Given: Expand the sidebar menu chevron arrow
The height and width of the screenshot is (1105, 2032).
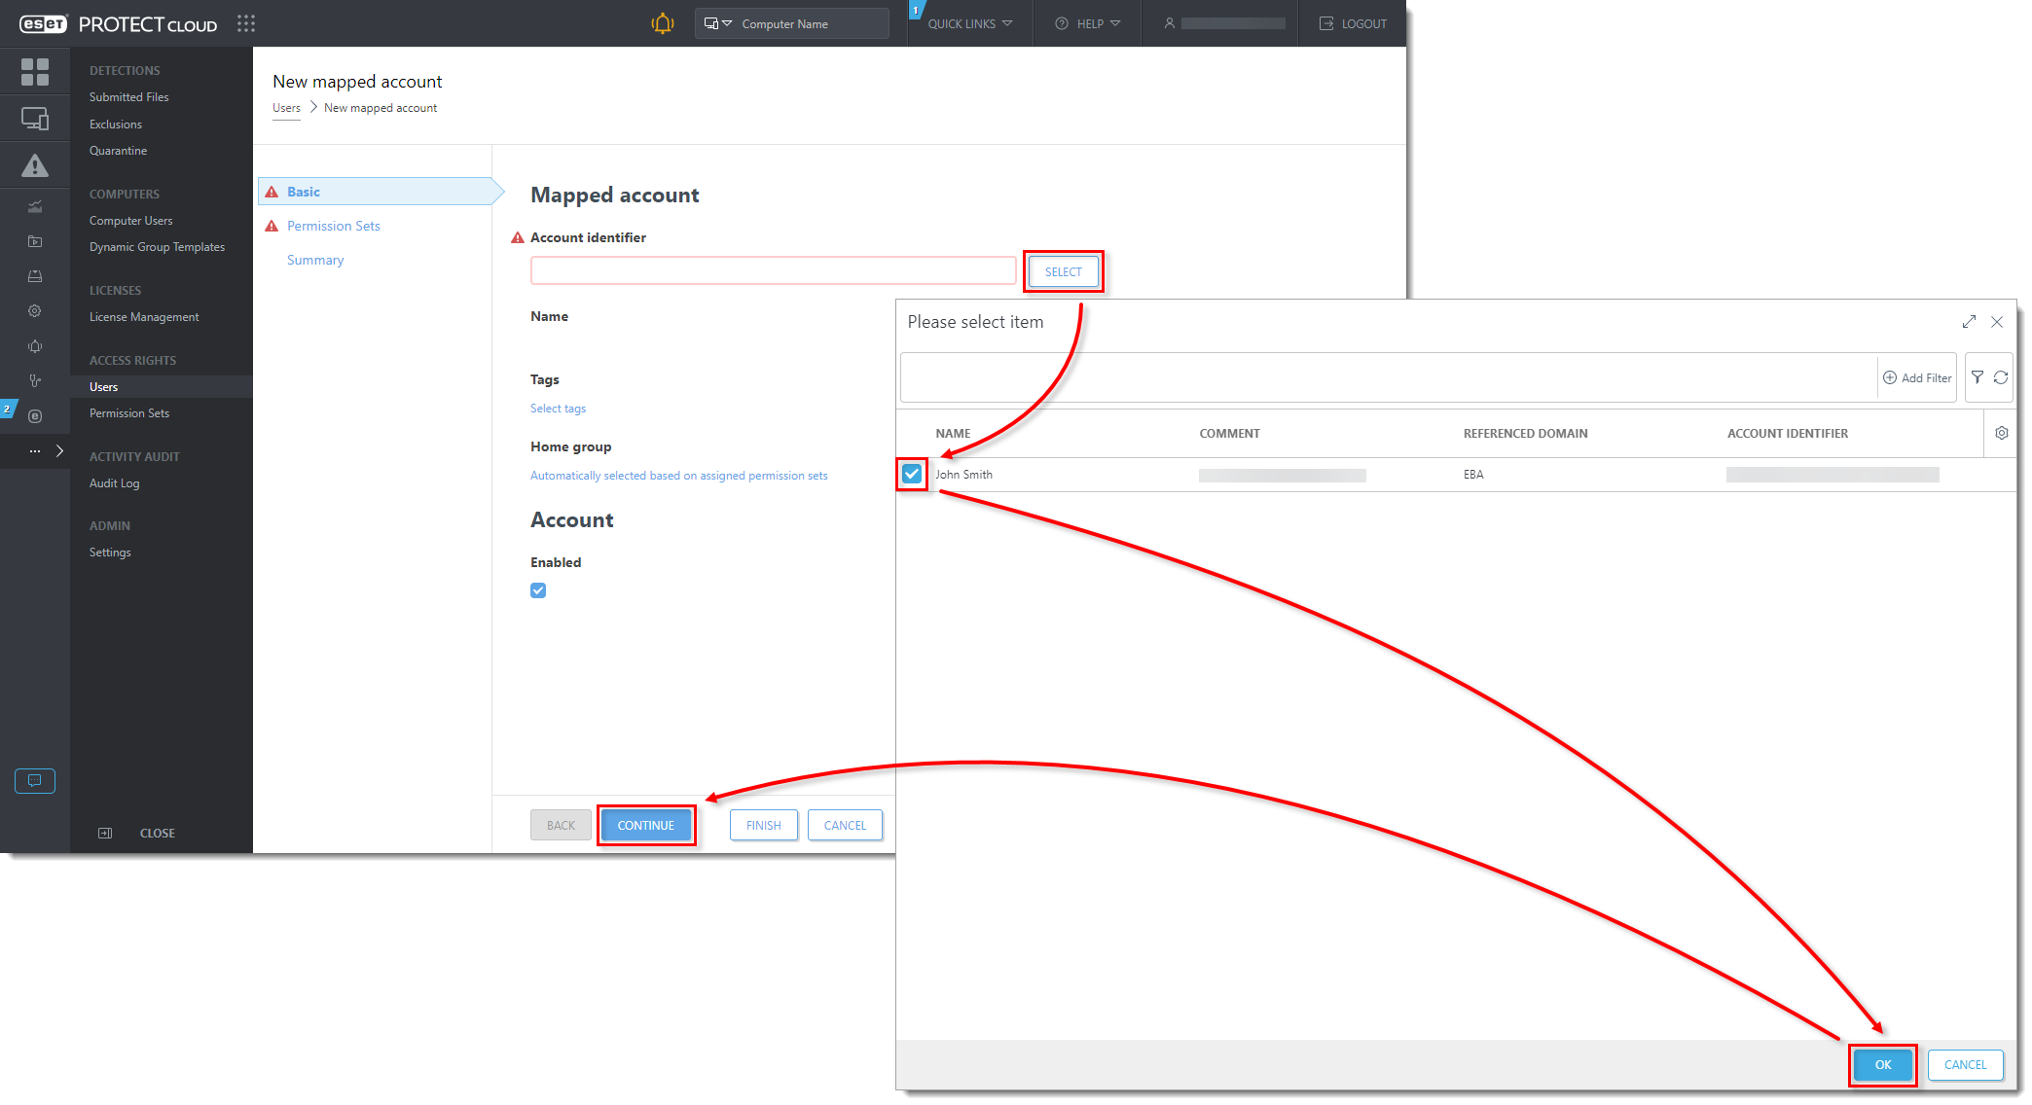Looking at the screenshot, I should (60, 451).
